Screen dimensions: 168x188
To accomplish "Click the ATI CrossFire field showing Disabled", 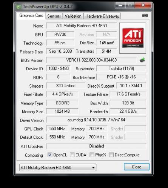I will (x=97, y=146).
